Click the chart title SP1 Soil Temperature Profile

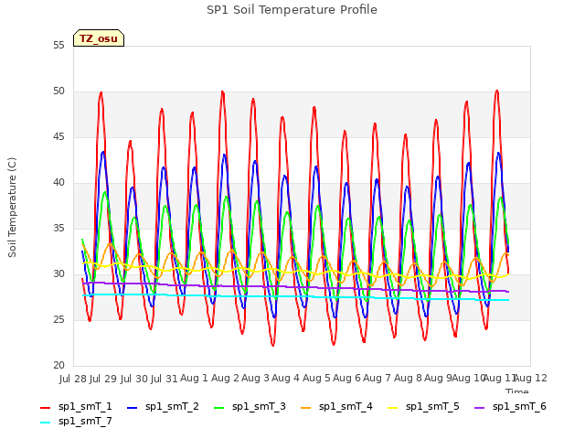(292, 10)
